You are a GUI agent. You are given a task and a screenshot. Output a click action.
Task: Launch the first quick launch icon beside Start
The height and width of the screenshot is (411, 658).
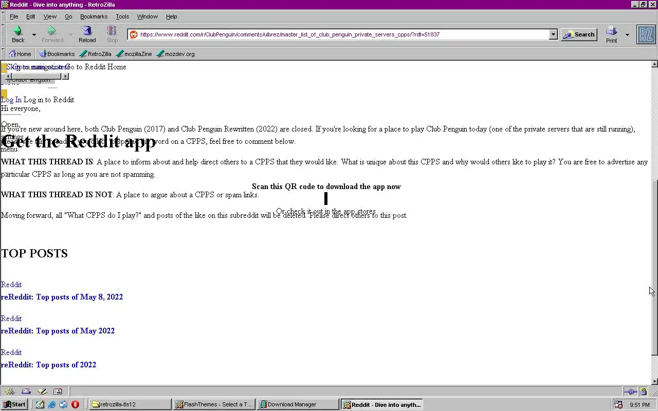pos(40,404)
